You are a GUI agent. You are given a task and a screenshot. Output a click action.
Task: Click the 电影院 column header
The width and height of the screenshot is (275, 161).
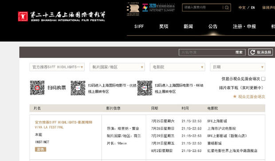(212, 108)
